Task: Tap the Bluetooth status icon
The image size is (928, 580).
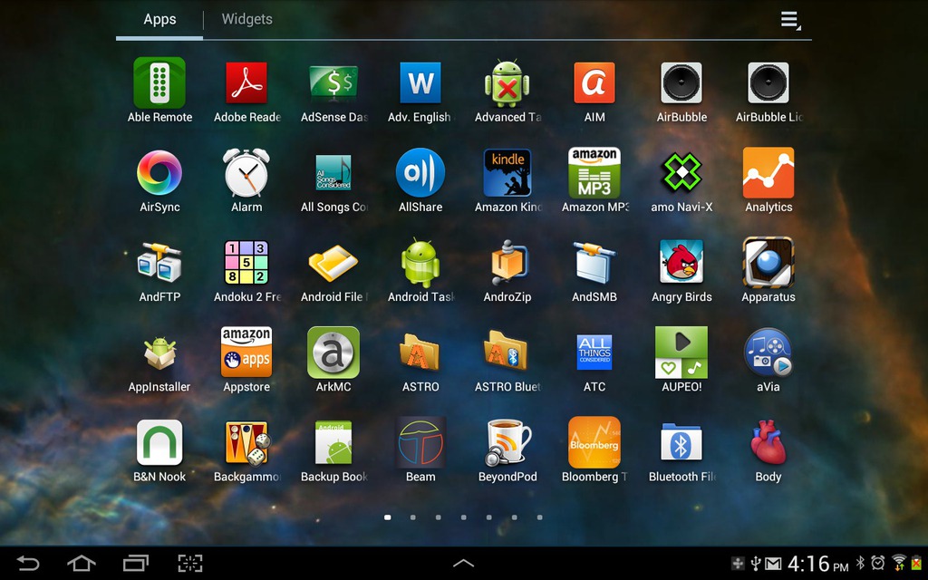Action: [861, 563]
